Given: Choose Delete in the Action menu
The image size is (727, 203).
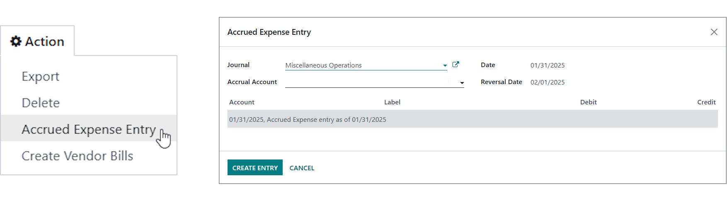Looking at the screenshot, I should tap(41, 103).
